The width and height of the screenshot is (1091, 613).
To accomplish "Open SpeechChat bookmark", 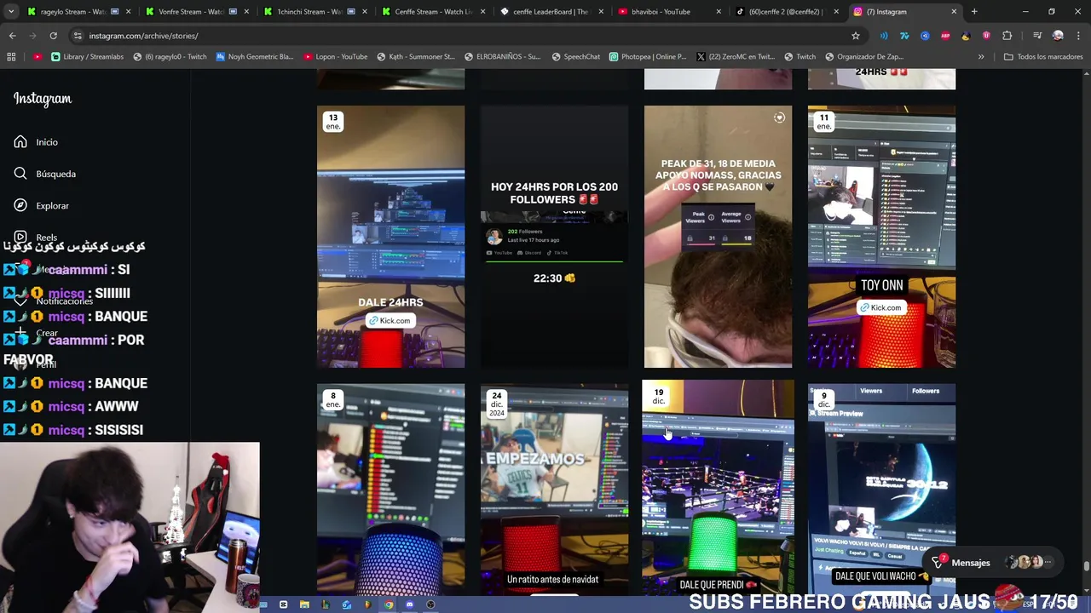I will click(575, 57).
